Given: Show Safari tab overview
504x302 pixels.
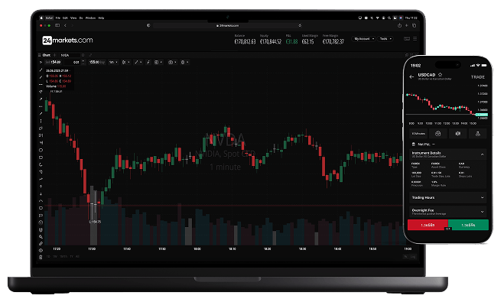Looking at the screenshot, I should [415, 25].
